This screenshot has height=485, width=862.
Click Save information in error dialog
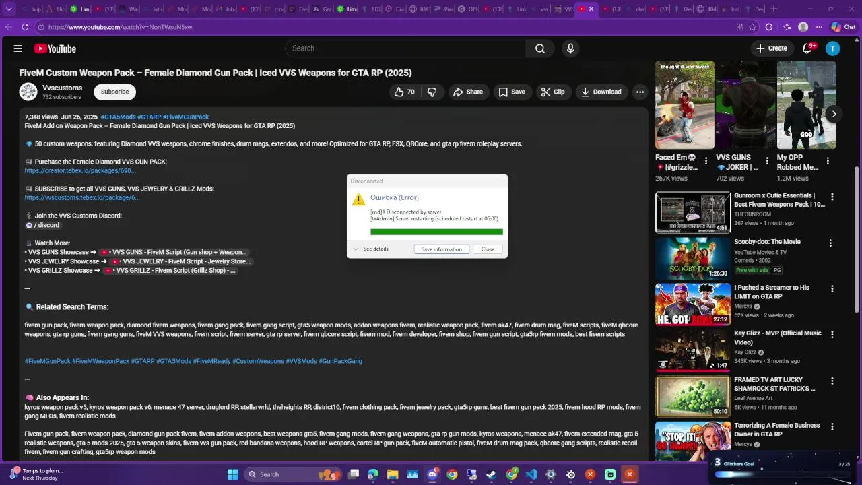click(x=442, y=249)
